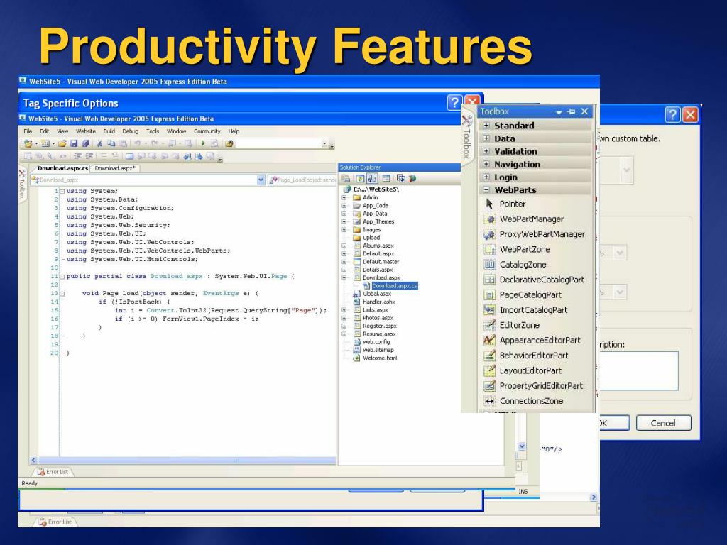Collapse the Page_Load method outline
The image size is (727, 545).
click(62, 293)
